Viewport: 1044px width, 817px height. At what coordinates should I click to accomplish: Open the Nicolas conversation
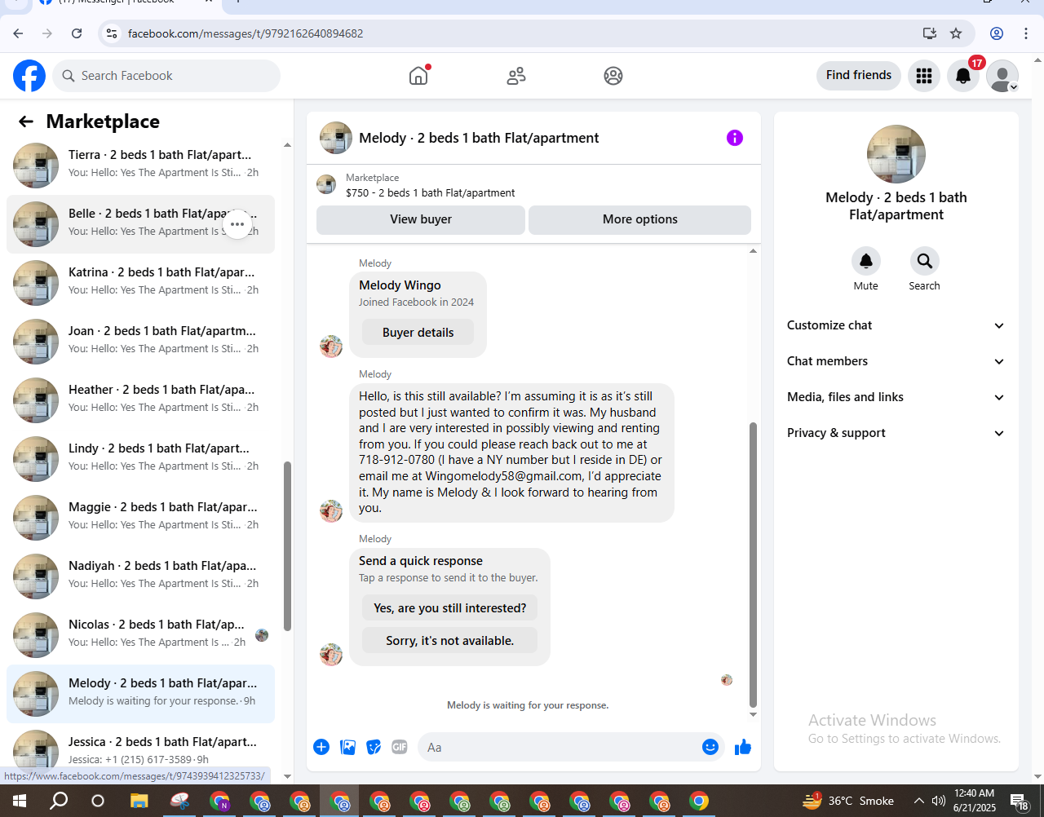[x=140, y=635]
